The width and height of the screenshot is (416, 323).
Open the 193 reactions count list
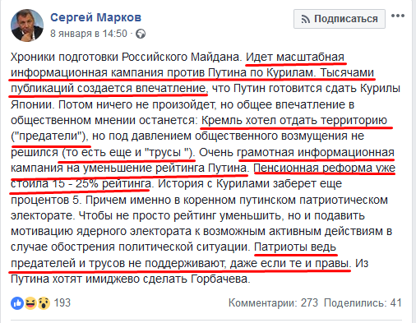[x=62, y=303]
